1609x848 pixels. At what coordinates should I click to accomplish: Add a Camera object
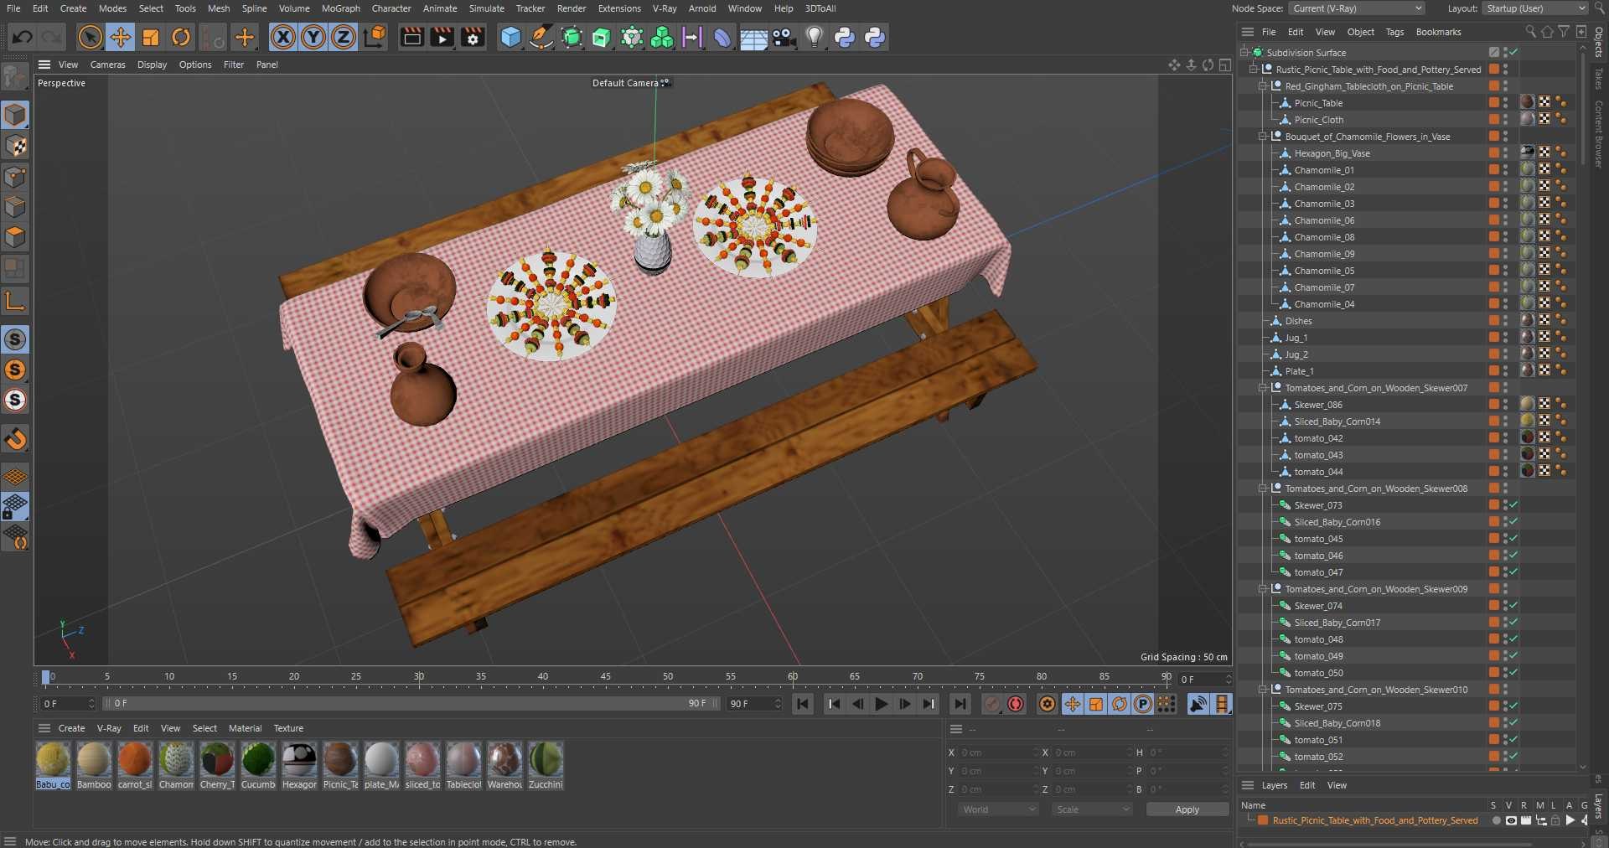pos(784,37)
